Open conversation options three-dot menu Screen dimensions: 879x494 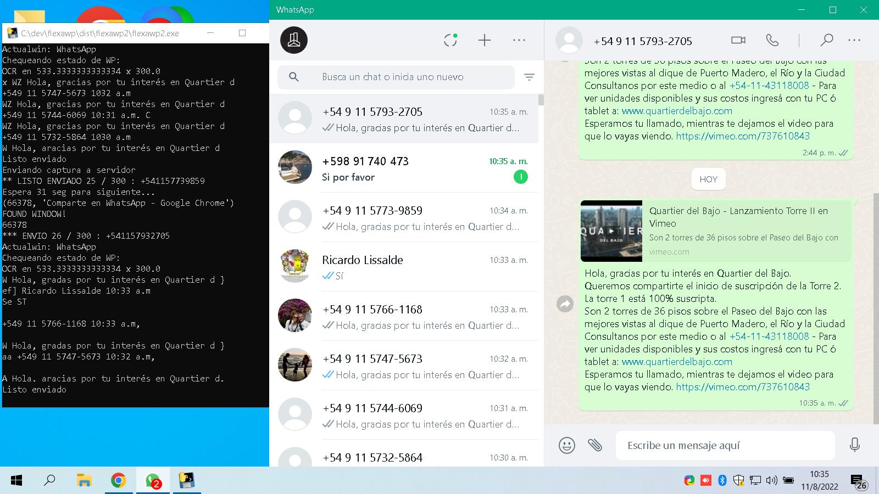click(854, 40)
